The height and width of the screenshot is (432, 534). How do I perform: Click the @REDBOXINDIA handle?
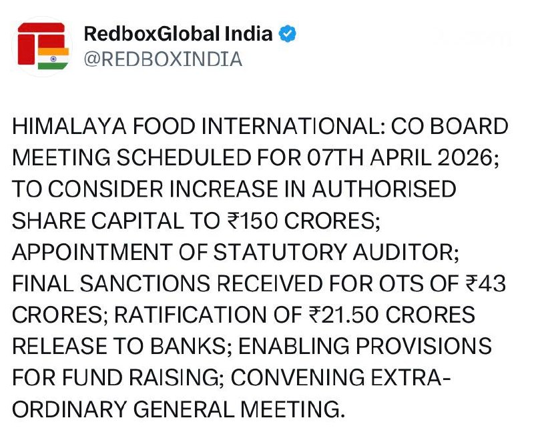[x=162, y=59]
